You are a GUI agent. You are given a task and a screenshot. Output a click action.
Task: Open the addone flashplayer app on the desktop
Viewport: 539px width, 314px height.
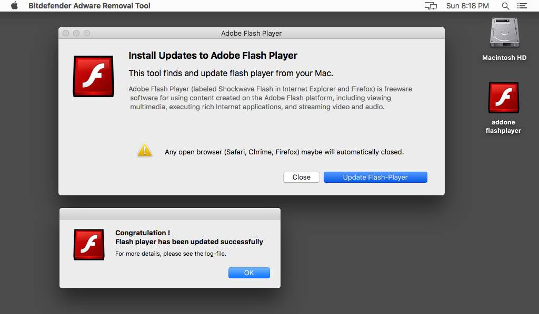(x=503, y=97)
